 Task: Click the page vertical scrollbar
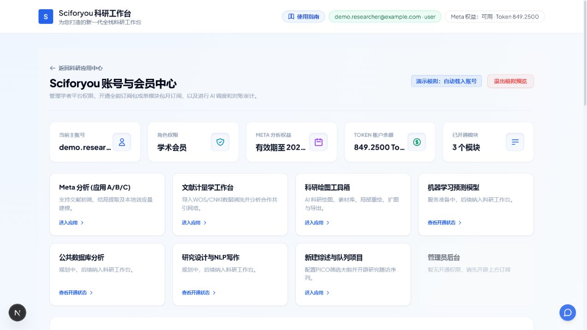[585, 53]
